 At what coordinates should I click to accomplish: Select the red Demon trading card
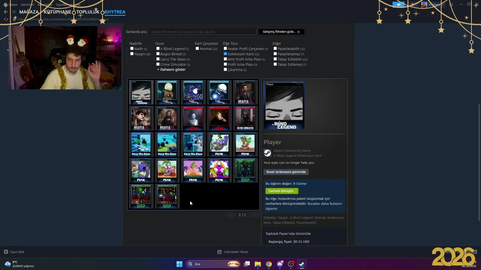pyautogui.click(x=219, y=118)
